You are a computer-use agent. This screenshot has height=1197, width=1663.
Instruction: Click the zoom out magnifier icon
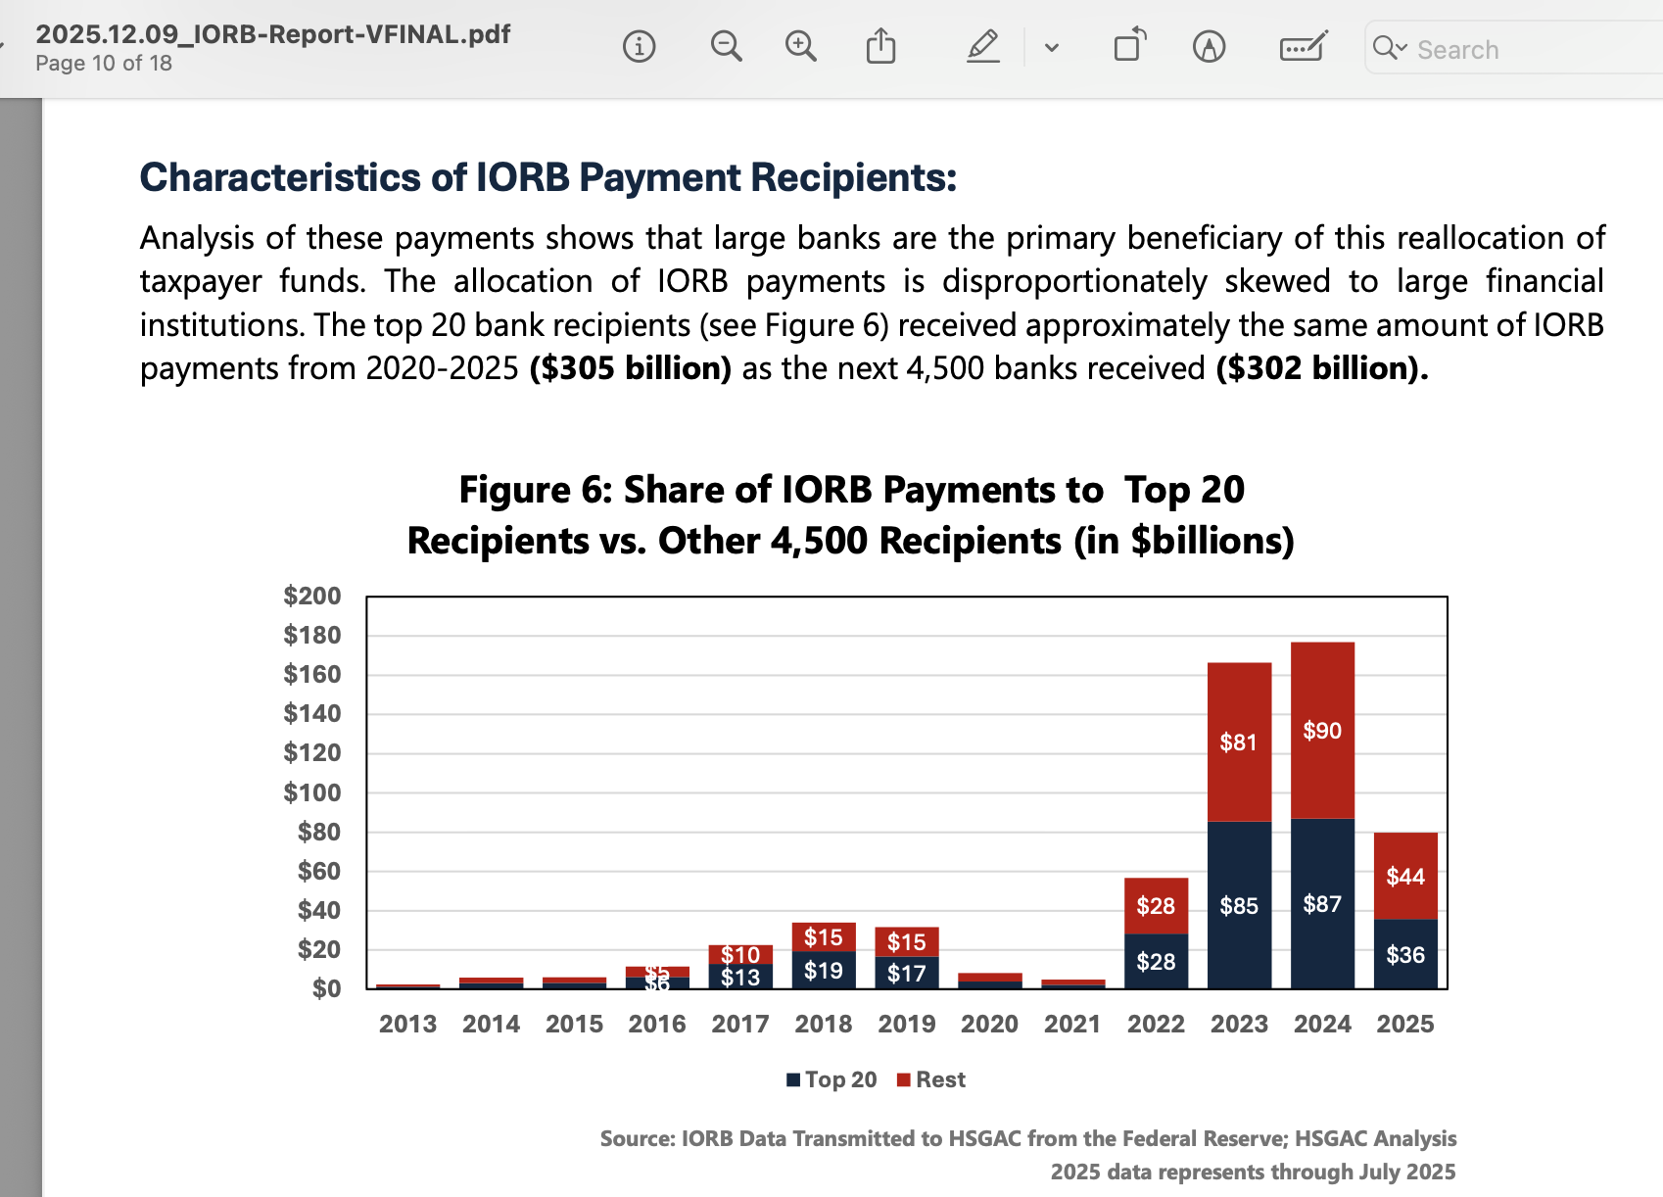click(x=726, y=46)
